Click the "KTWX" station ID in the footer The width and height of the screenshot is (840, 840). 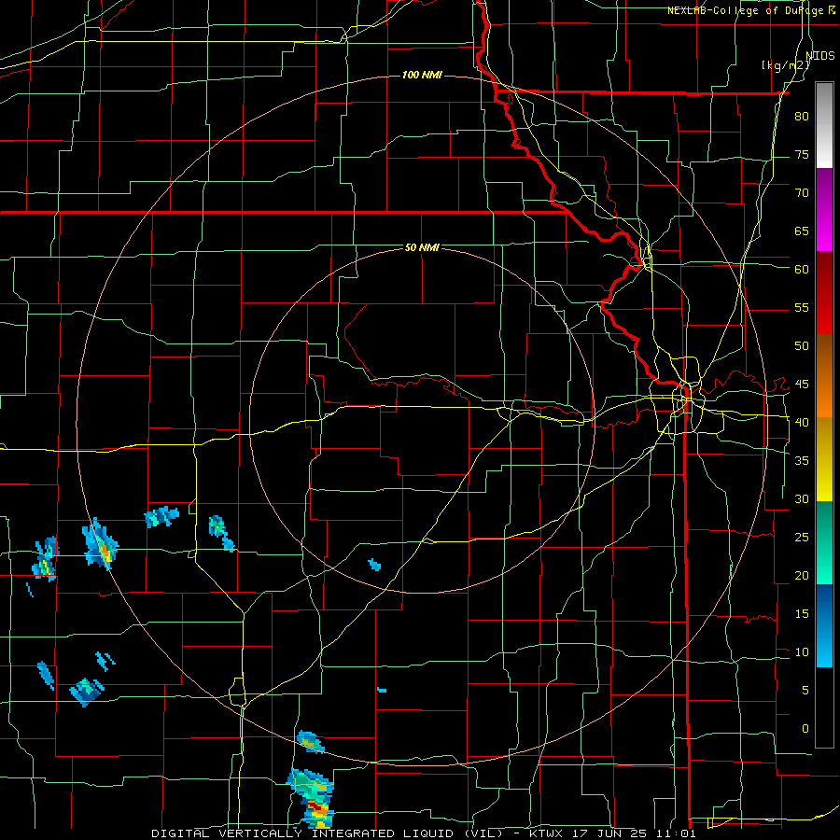pos(548,833)
